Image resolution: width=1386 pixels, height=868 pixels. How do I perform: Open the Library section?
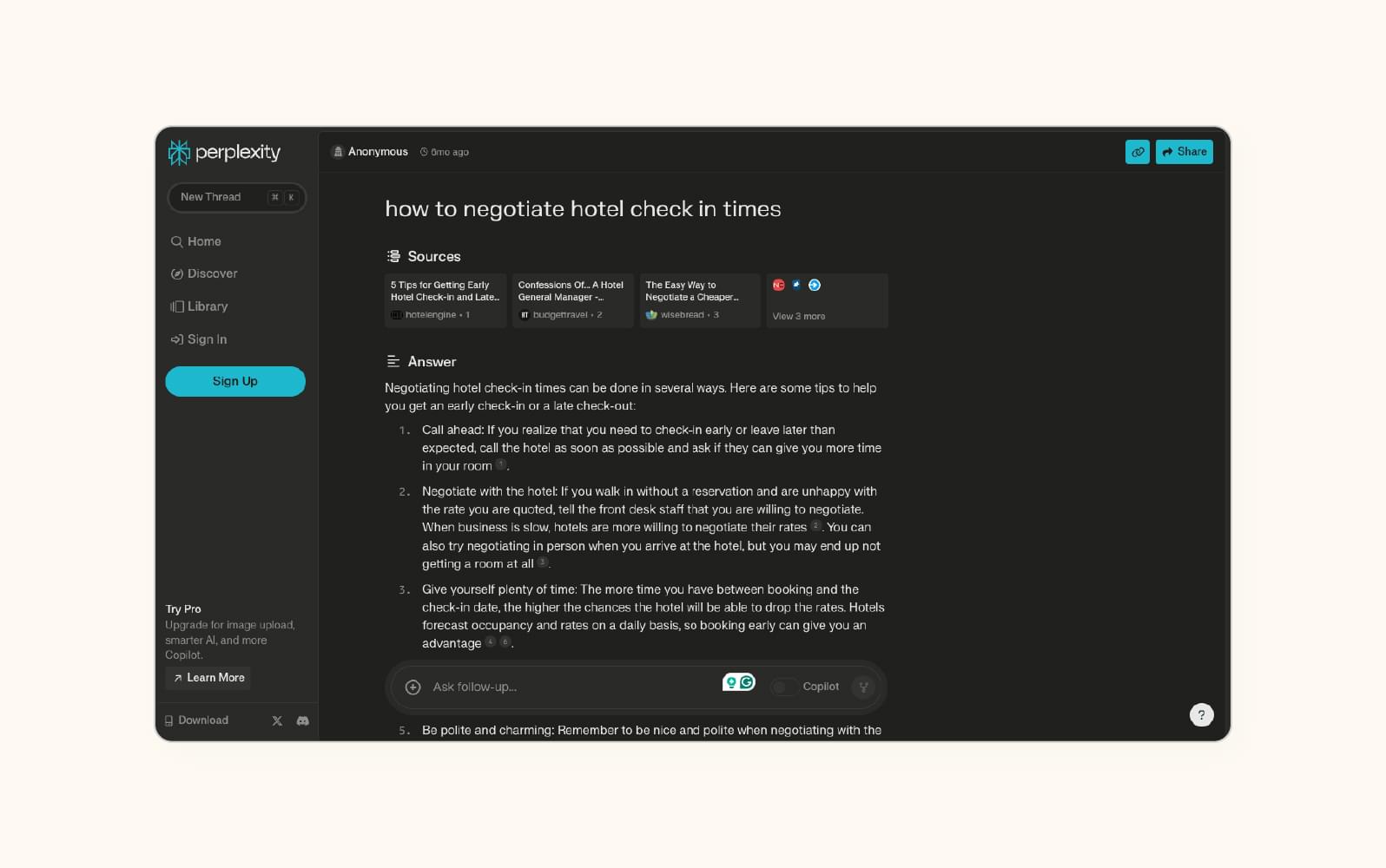tap(199, 306)
